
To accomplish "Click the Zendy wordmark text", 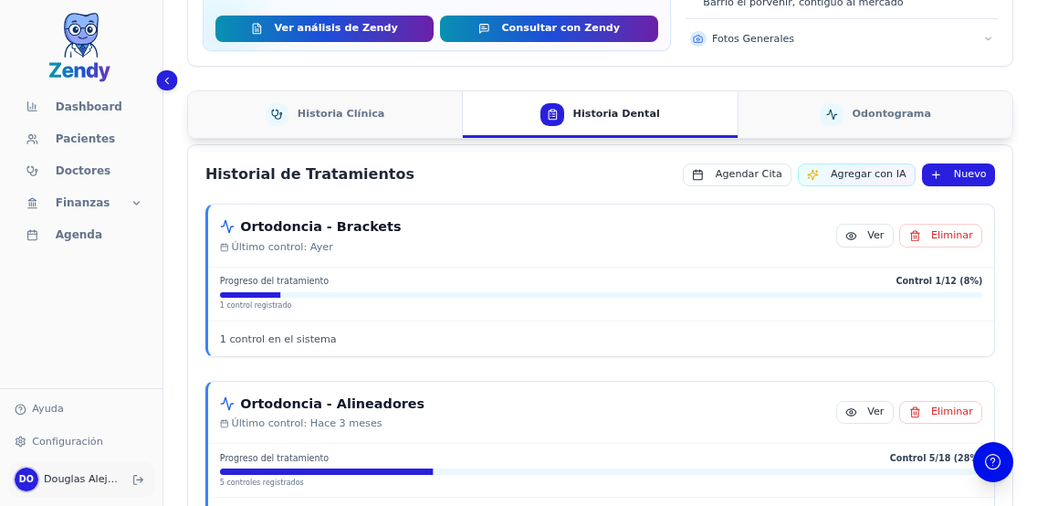I will click(x=79, y=71).
